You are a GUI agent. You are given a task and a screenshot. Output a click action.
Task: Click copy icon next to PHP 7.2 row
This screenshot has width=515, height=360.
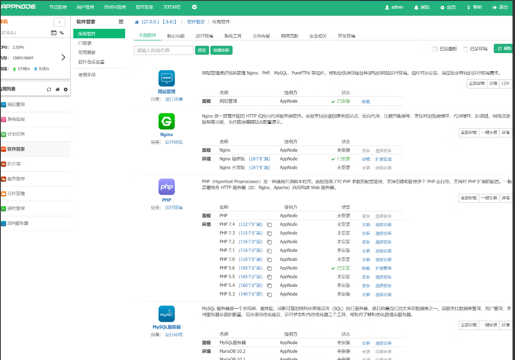point(270,242)
